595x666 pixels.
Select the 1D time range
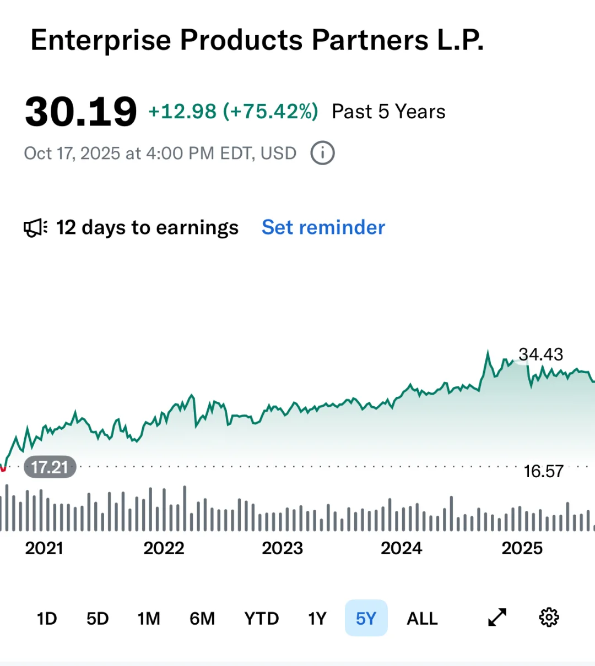point(47,619)
